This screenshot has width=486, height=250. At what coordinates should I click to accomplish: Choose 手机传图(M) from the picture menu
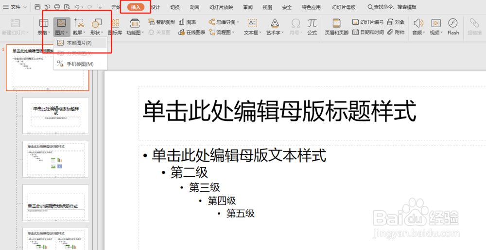pos(80,64)
